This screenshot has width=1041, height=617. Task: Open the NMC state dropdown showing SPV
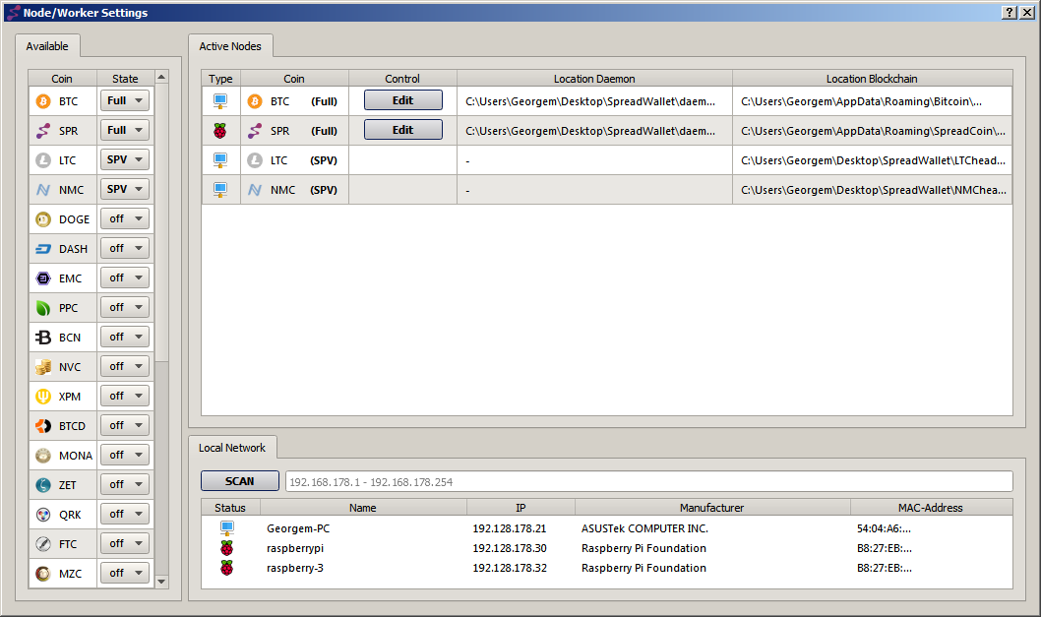click(125, 189)
